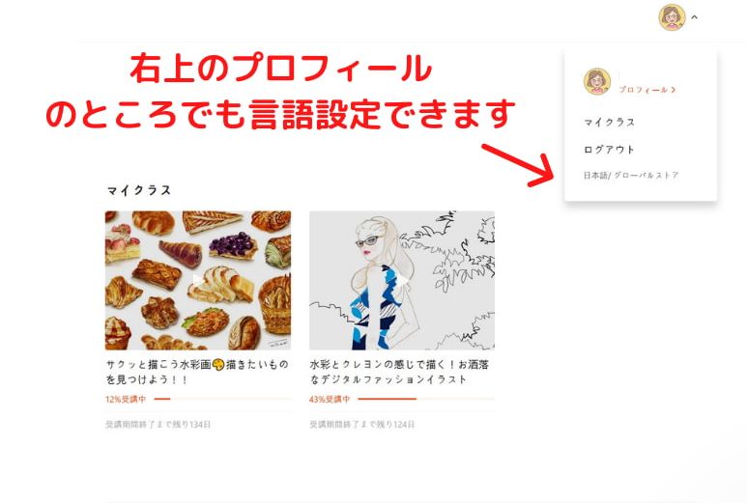The image size is (747, 503).
Task: Click the マイクラス section heading
Action: tap(138, 190)
